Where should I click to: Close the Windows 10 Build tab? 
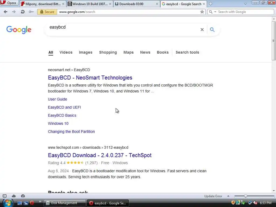110,4
